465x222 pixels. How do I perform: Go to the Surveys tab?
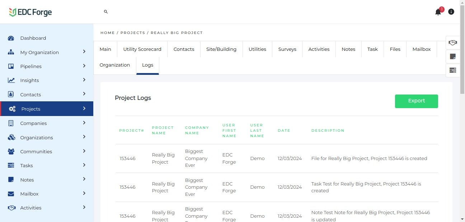(287, 49)
